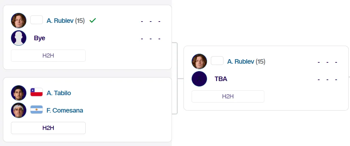Viewport: 350px width, 146px height.
Task: Open A. Rublev's profile from the Bye match
Action: pyautogui.click(x=60, y=21)
